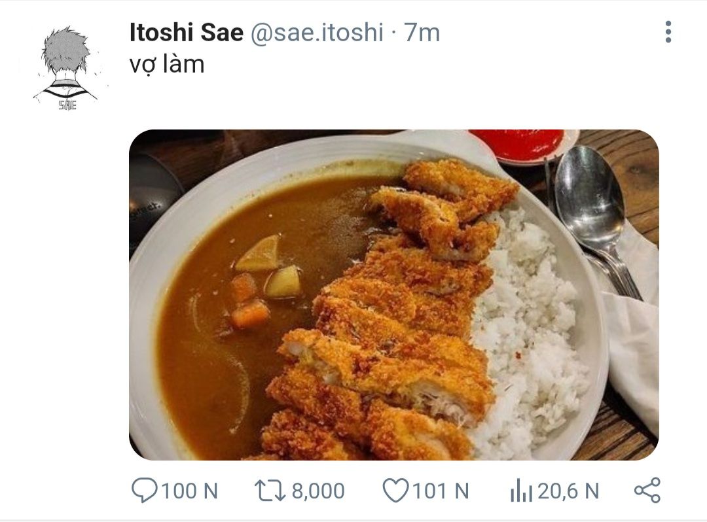Click the share icon
This screenshot has height=522, width=707.
pos(647,491)
